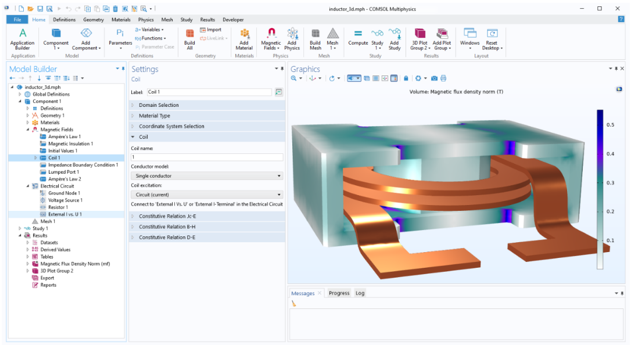Open the Coil excitation dropdown
Viewport: 631px width, 345px height.
pyautogui.click(x=207, y=195)
